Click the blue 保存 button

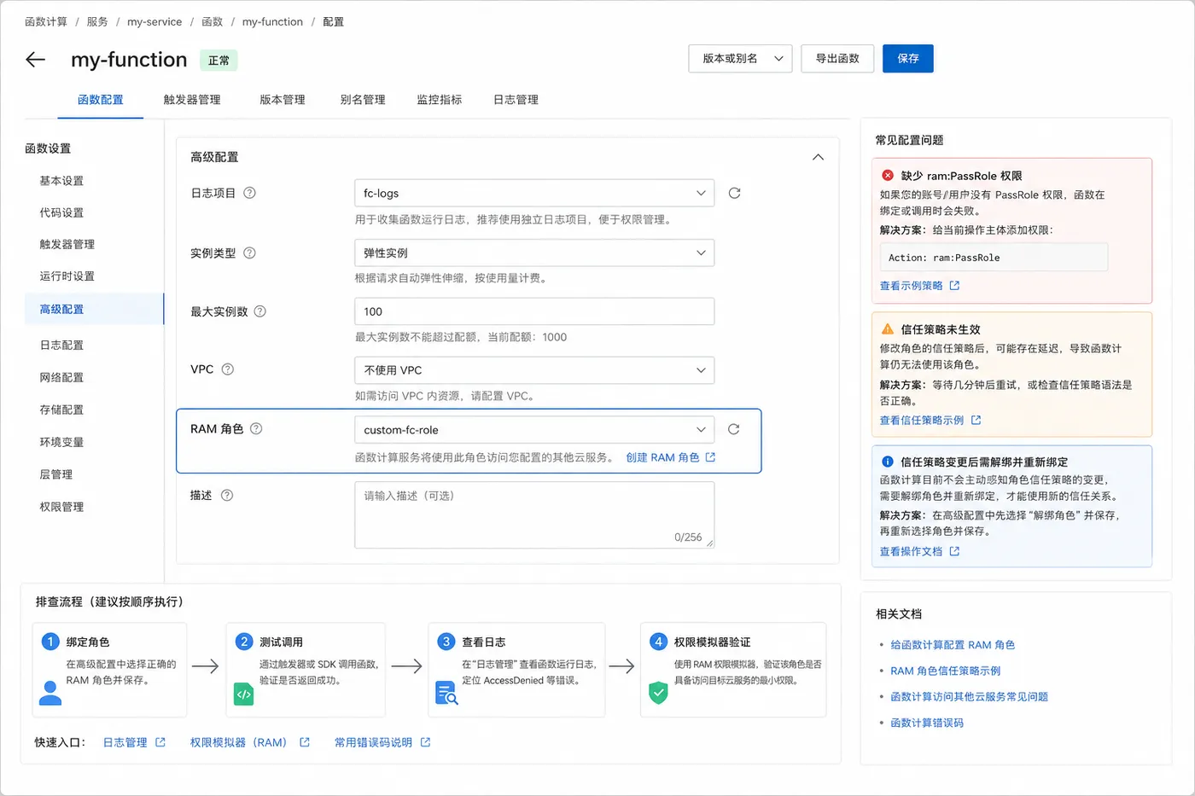pos(908,59)
